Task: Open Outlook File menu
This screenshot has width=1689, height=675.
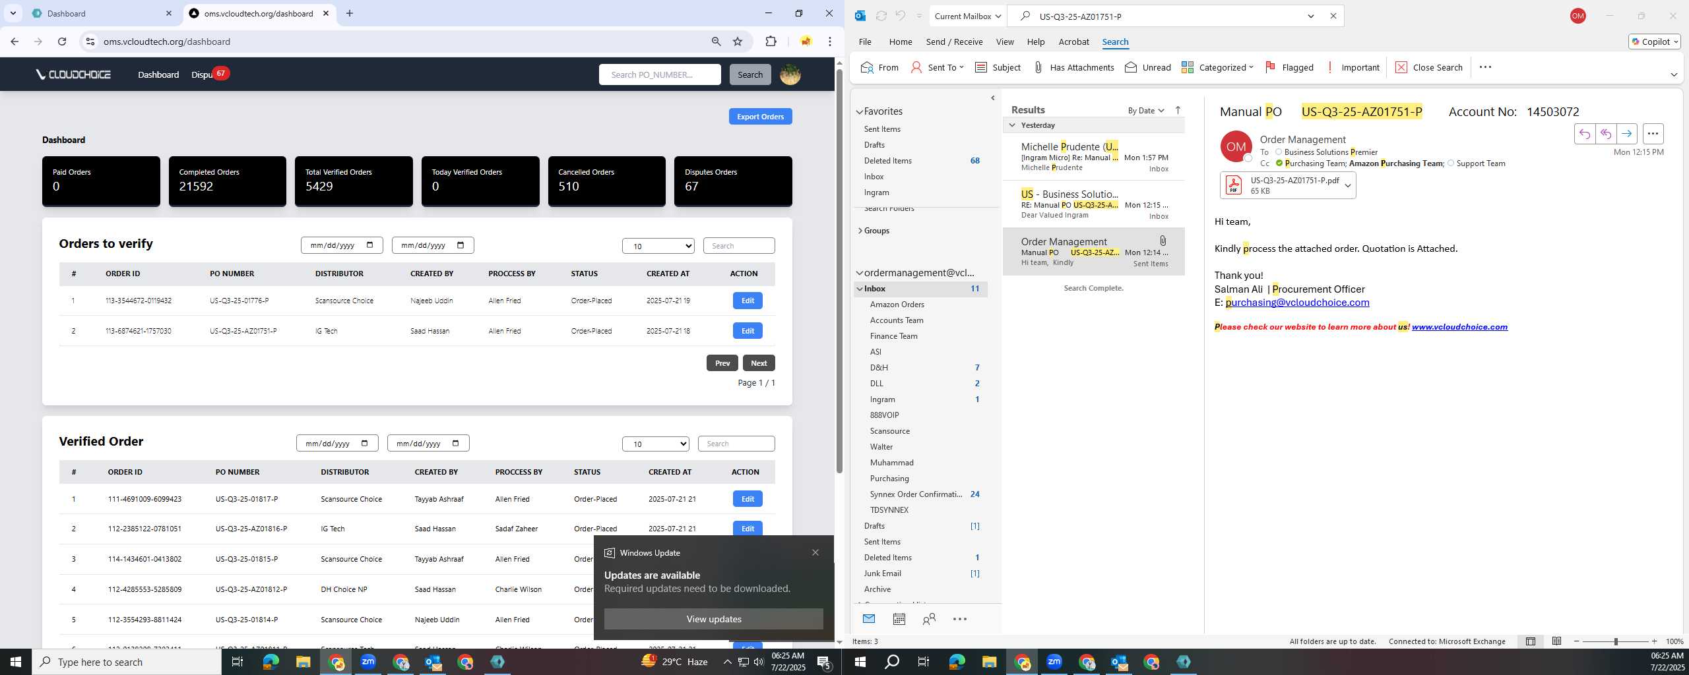Action: 864,42
